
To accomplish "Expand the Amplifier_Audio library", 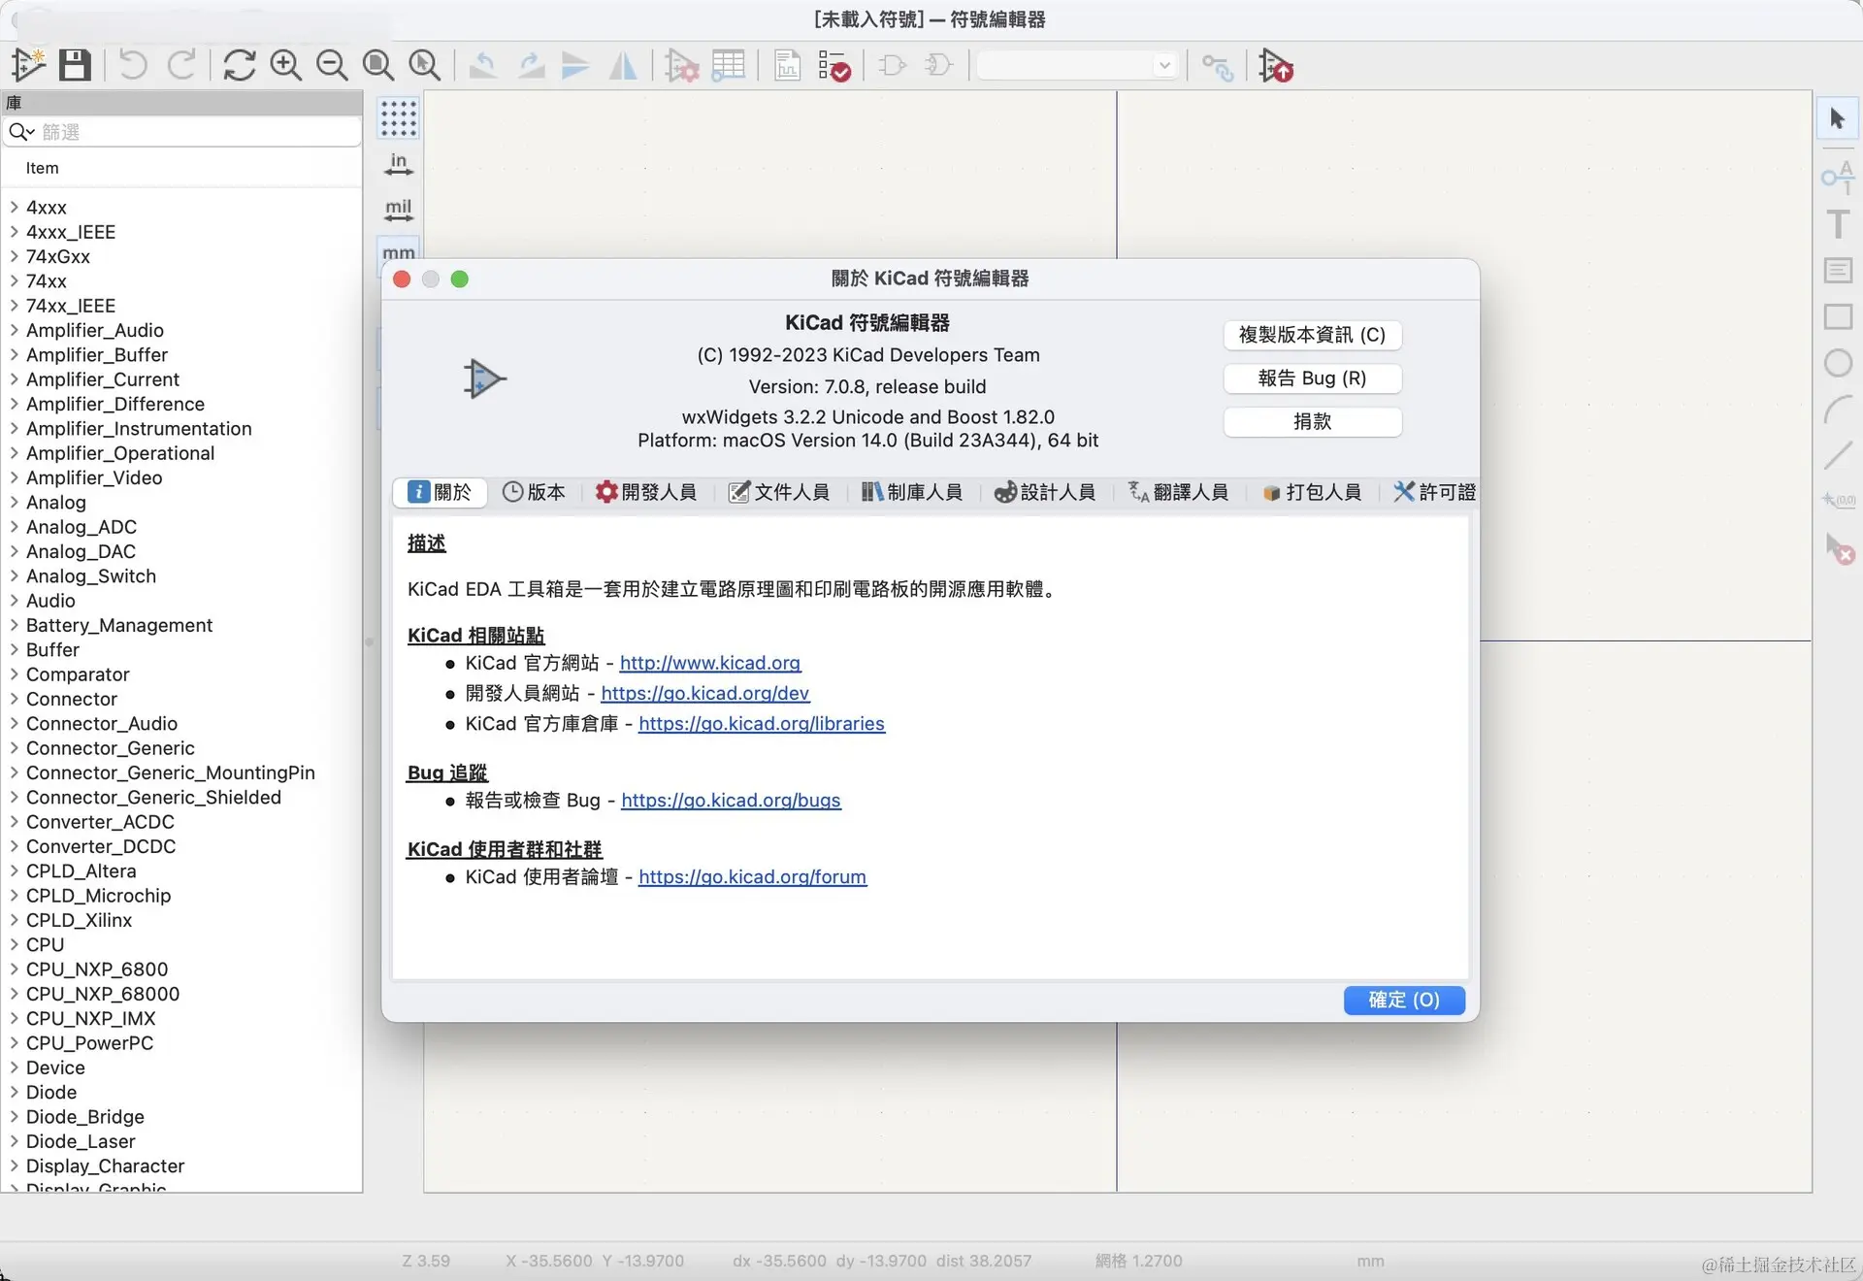I will [15, 330].
